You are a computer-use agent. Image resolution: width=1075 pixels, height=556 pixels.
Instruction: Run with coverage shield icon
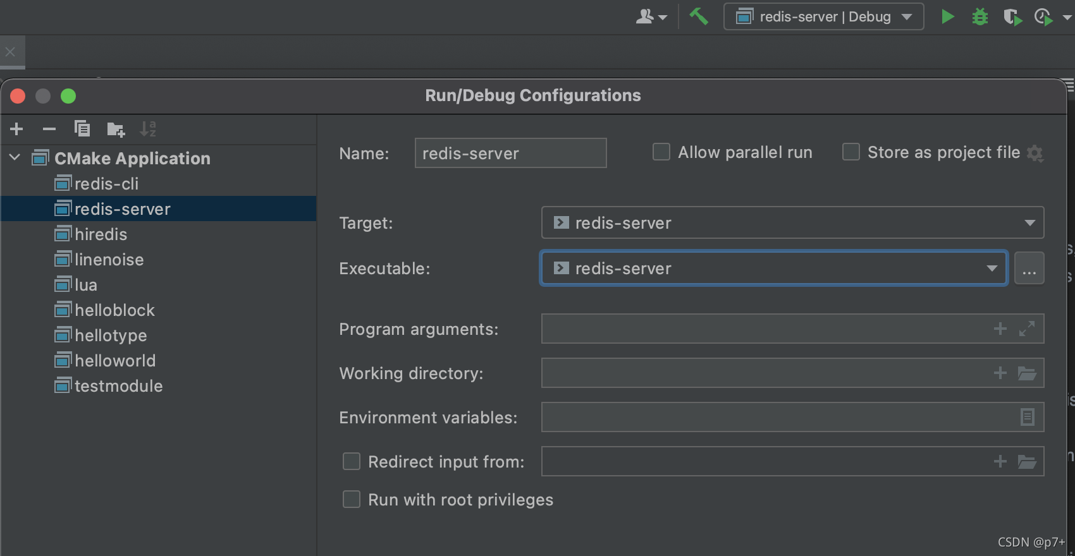pos(1012,17)
